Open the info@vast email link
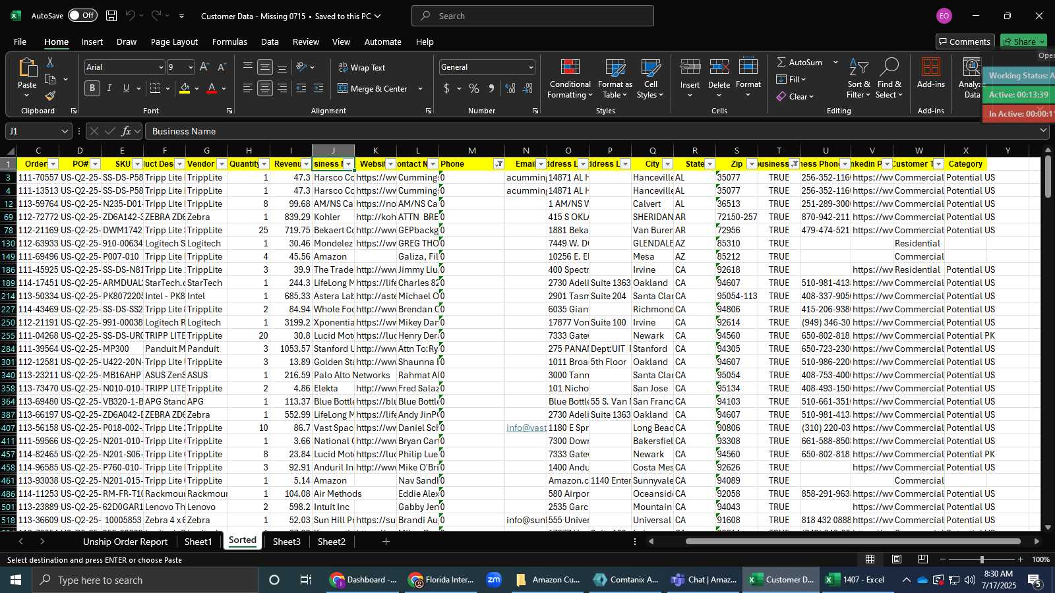The height and width of the screenshot is (593, 1055). 526,428
